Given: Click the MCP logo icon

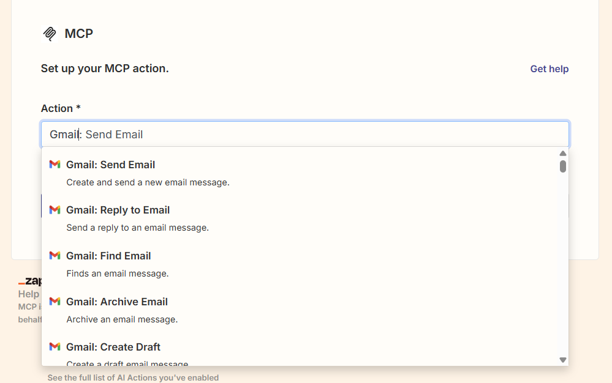Looking at the screenshot, I should 50,34.
